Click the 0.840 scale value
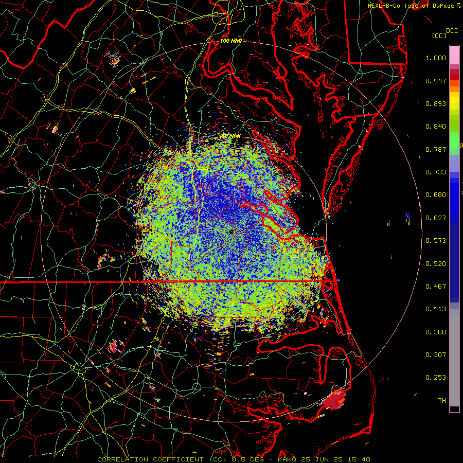Screen dimensions: 463x463 click(x=436, y=127)
